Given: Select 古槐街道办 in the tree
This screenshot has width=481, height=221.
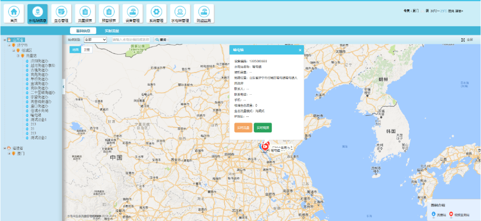Looking at the screenshot, I should (39, 70).
